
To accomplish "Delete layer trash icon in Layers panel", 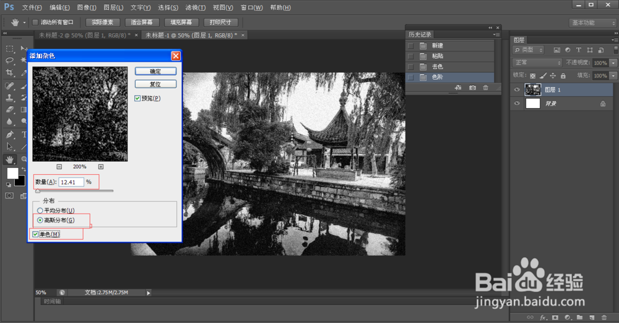I will coord(604,317).
